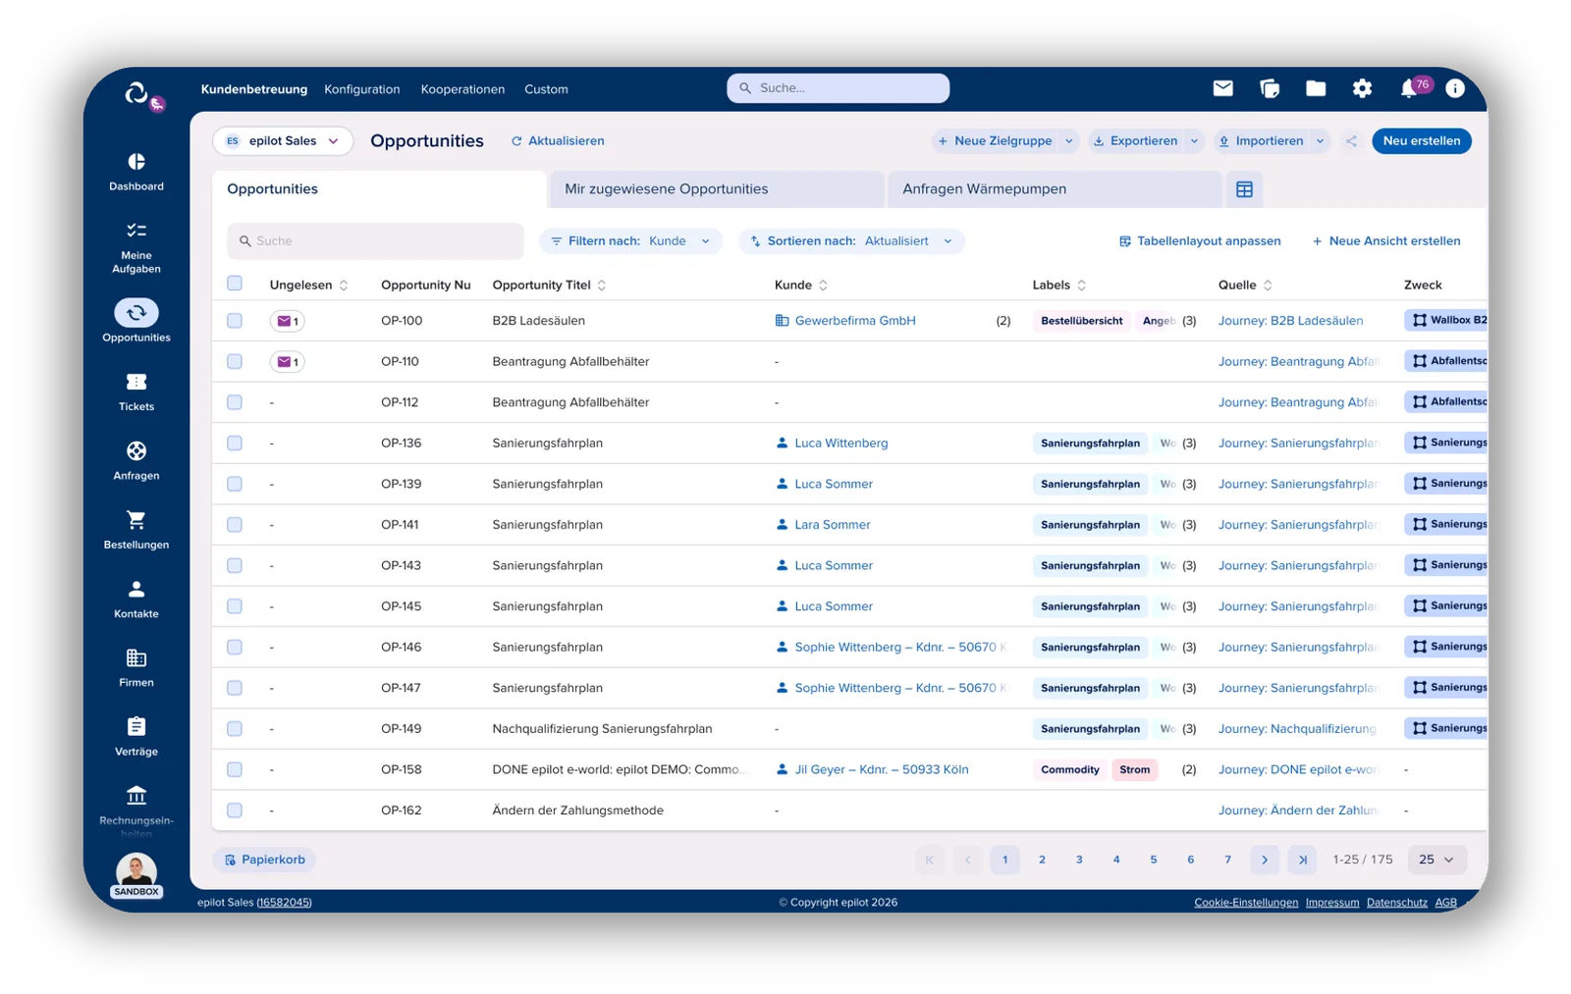Click the table Suche input field
Viewport: 1571px width, 994px height.
pyautogui.click(x=376, y=241)
